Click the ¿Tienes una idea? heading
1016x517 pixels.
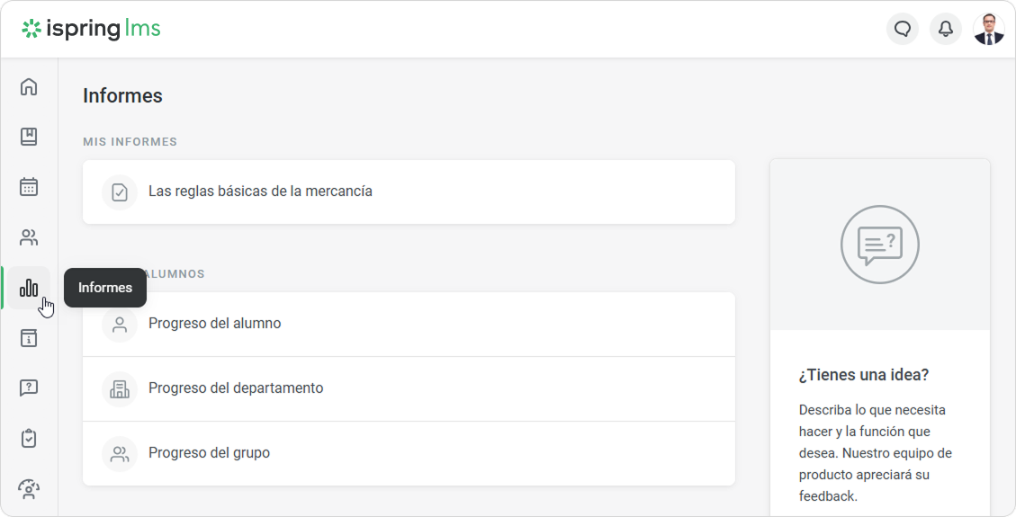tap(863, 375)
